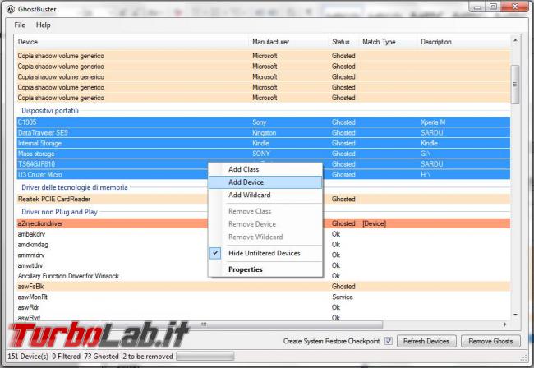The height and width of the screenshot is (368, 534).
Task: Click the '2 to be removed' status text
Action: tap(148, 356)
